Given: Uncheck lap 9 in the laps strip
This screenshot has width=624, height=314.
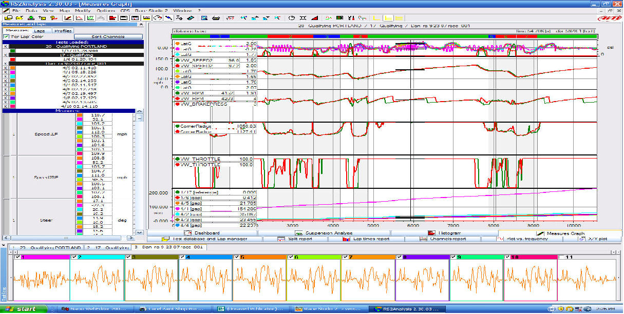Looking at the screenshot, I should [452, 257].
